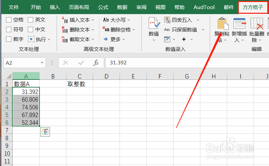The height and width of the screenshot is (166, 269).
Task: Open the 文件 menu tab
Action: pyautogui.click(x=14, y=7)
